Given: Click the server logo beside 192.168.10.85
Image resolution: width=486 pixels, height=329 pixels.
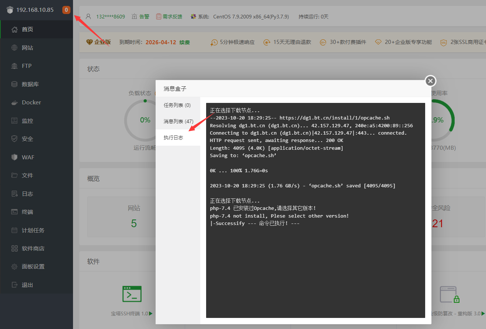Looking at the screenshot, I should point(10,10).
